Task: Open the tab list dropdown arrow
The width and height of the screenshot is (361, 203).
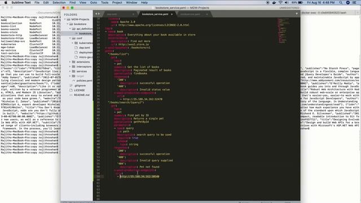Action: pyautogui.click(x=297, y=14)
